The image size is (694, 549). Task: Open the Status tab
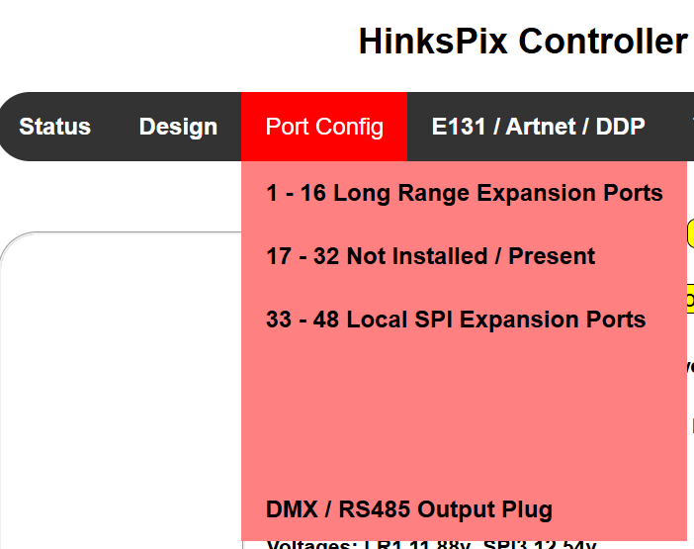tap(54, 127)
